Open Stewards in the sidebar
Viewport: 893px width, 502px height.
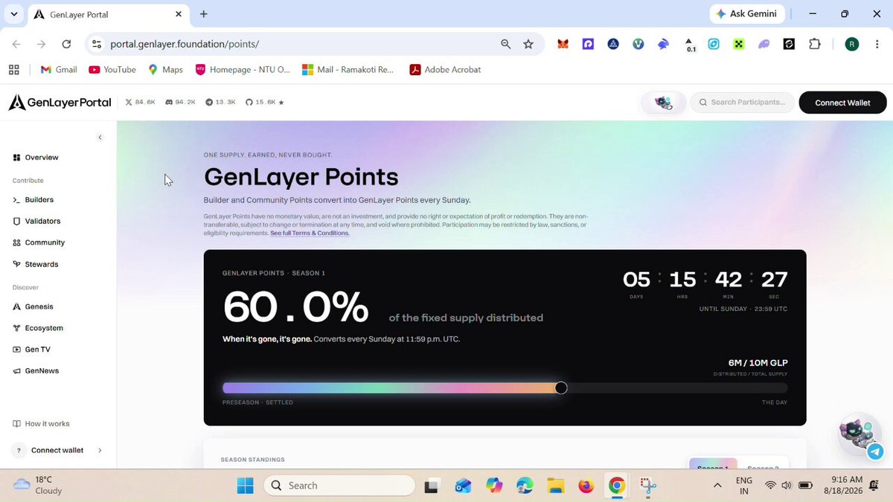click(35, 264)
